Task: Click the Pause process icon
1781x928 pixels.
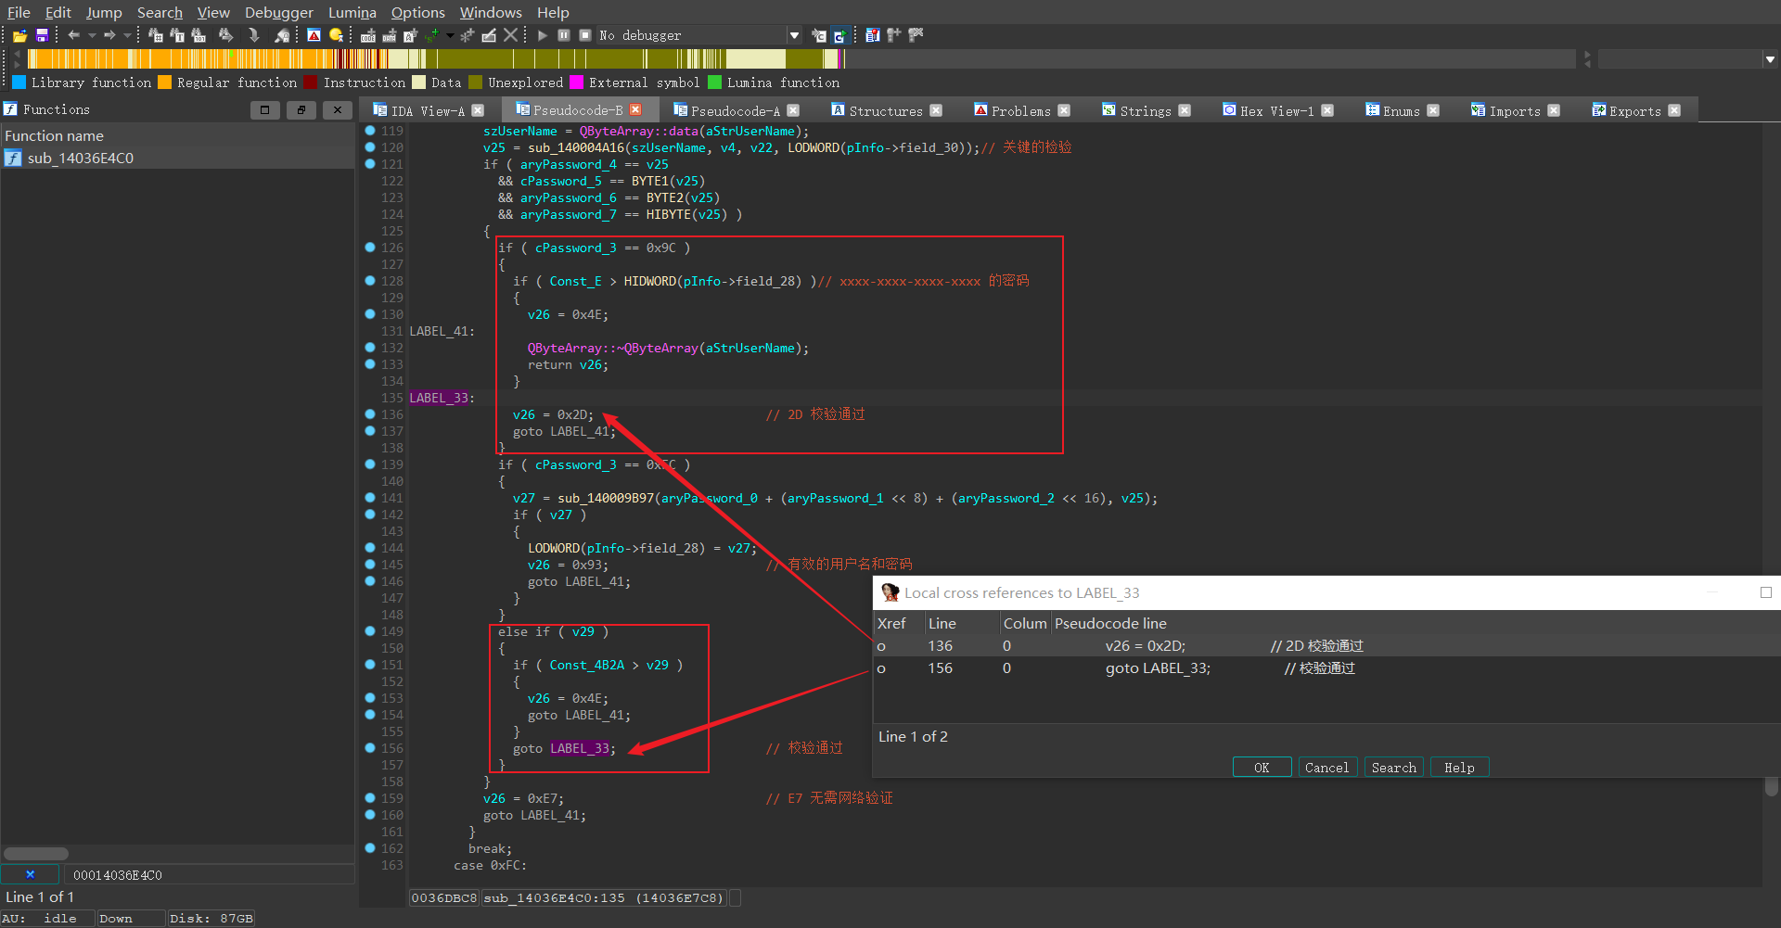Action: pyautogui.click(x=564, y=35)
